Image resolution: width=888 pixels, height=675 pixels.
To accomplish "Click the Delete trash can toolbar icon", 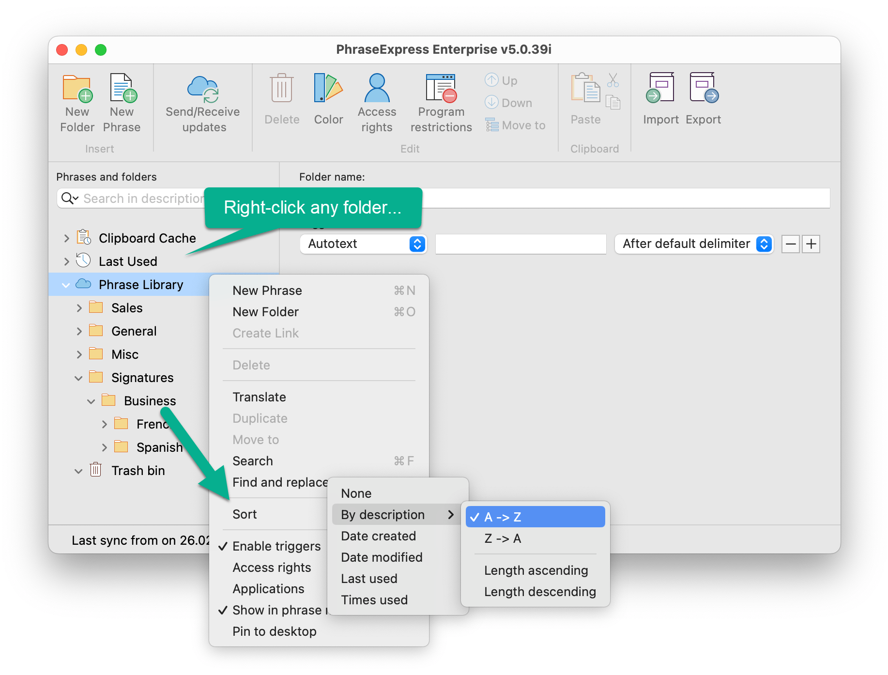I will click(282, 88).
